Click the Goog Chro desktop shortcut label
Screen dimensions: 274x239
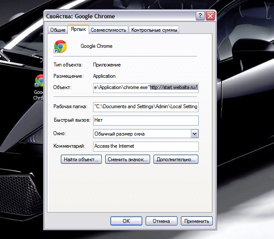(38, 95)
